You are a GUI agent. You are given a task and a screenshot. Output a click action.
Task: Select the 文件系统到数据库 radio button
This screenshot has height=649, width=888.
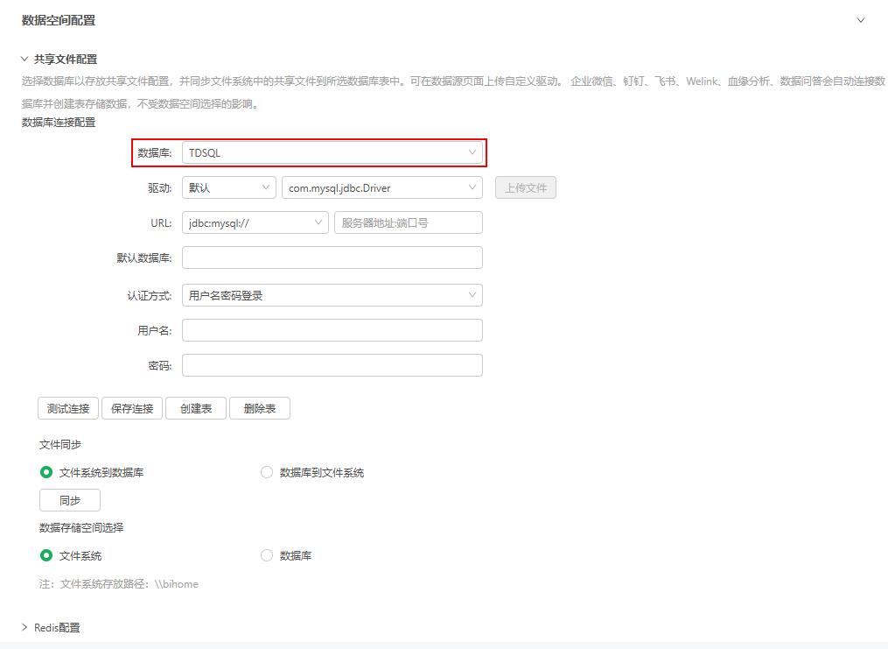click(x=46, y=472)
